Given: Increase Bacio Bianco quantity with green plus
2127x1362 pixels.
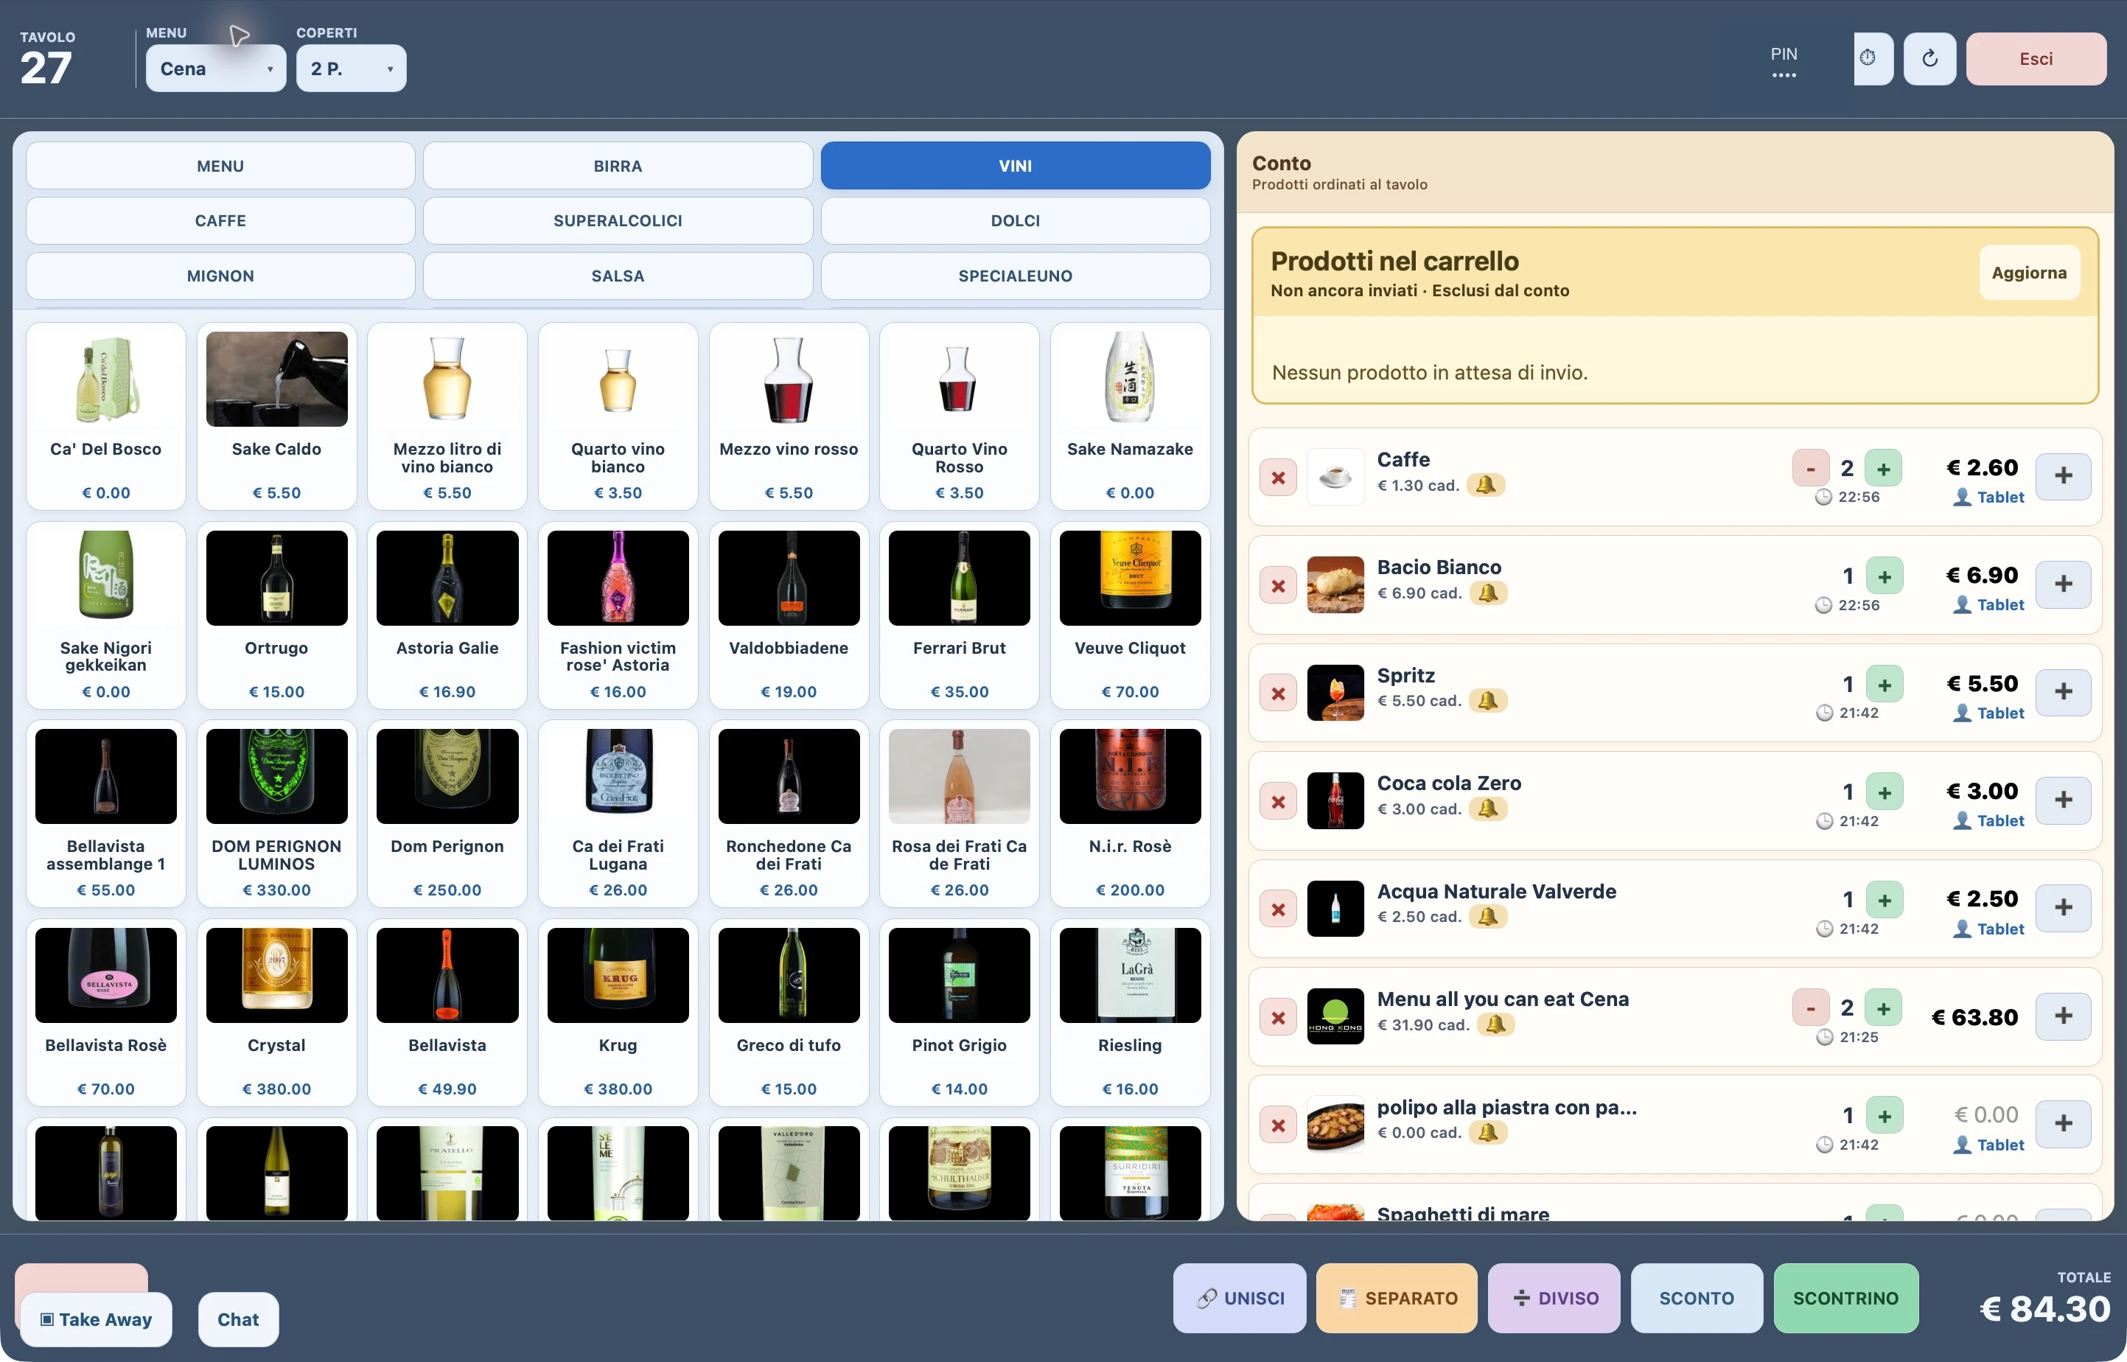Looking at the screenshot, I should click(x=1884, y=576).
